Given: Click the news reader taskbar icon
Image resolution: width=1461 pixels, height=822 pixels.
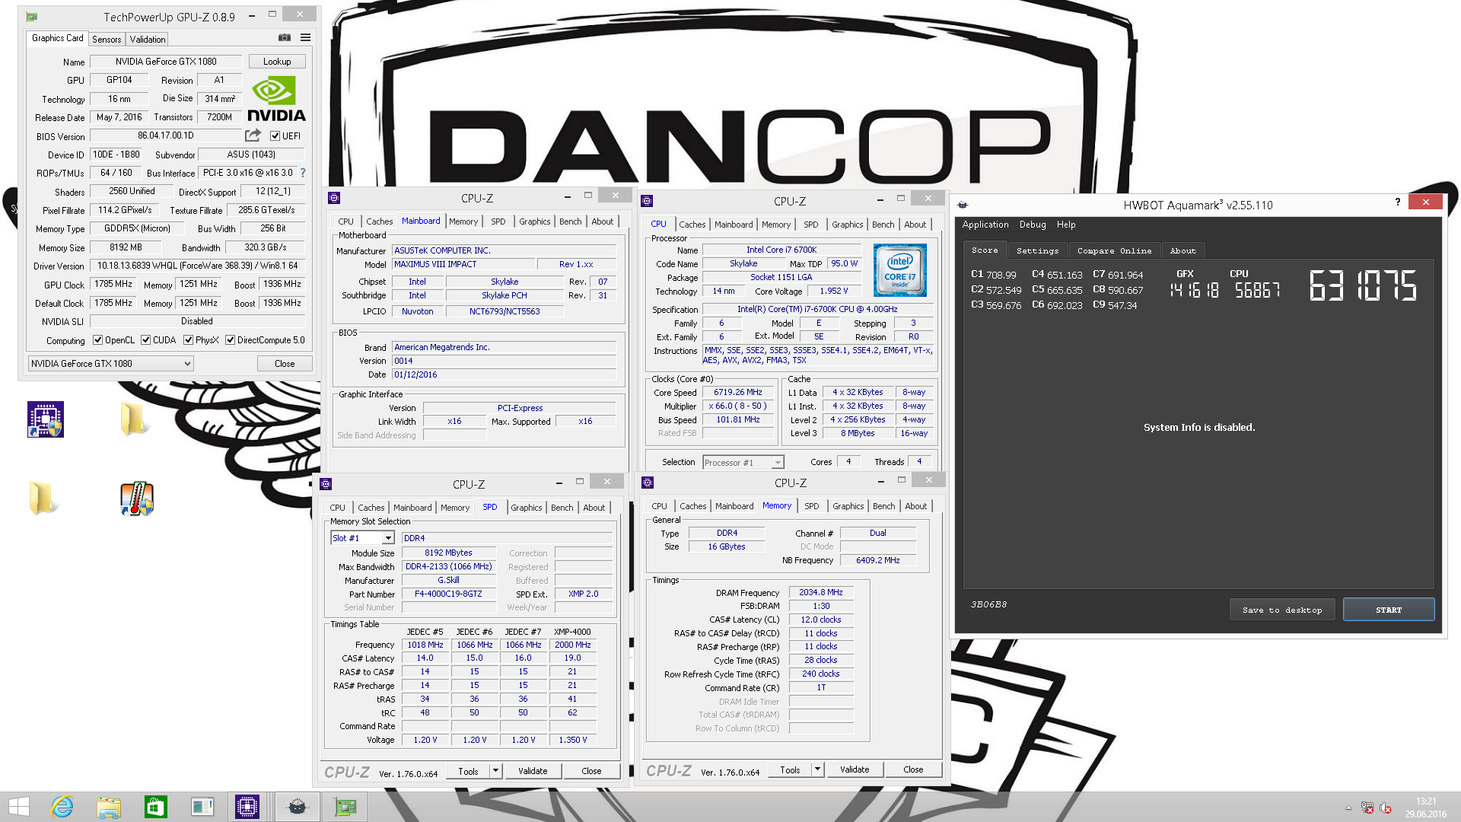Looking at the screenshot, I should (x=202, y=807).
